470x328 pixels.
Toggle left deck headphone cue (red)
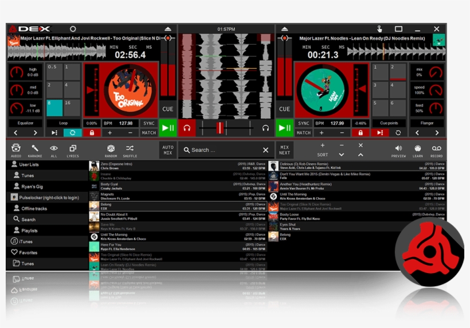tap(187, 128)
